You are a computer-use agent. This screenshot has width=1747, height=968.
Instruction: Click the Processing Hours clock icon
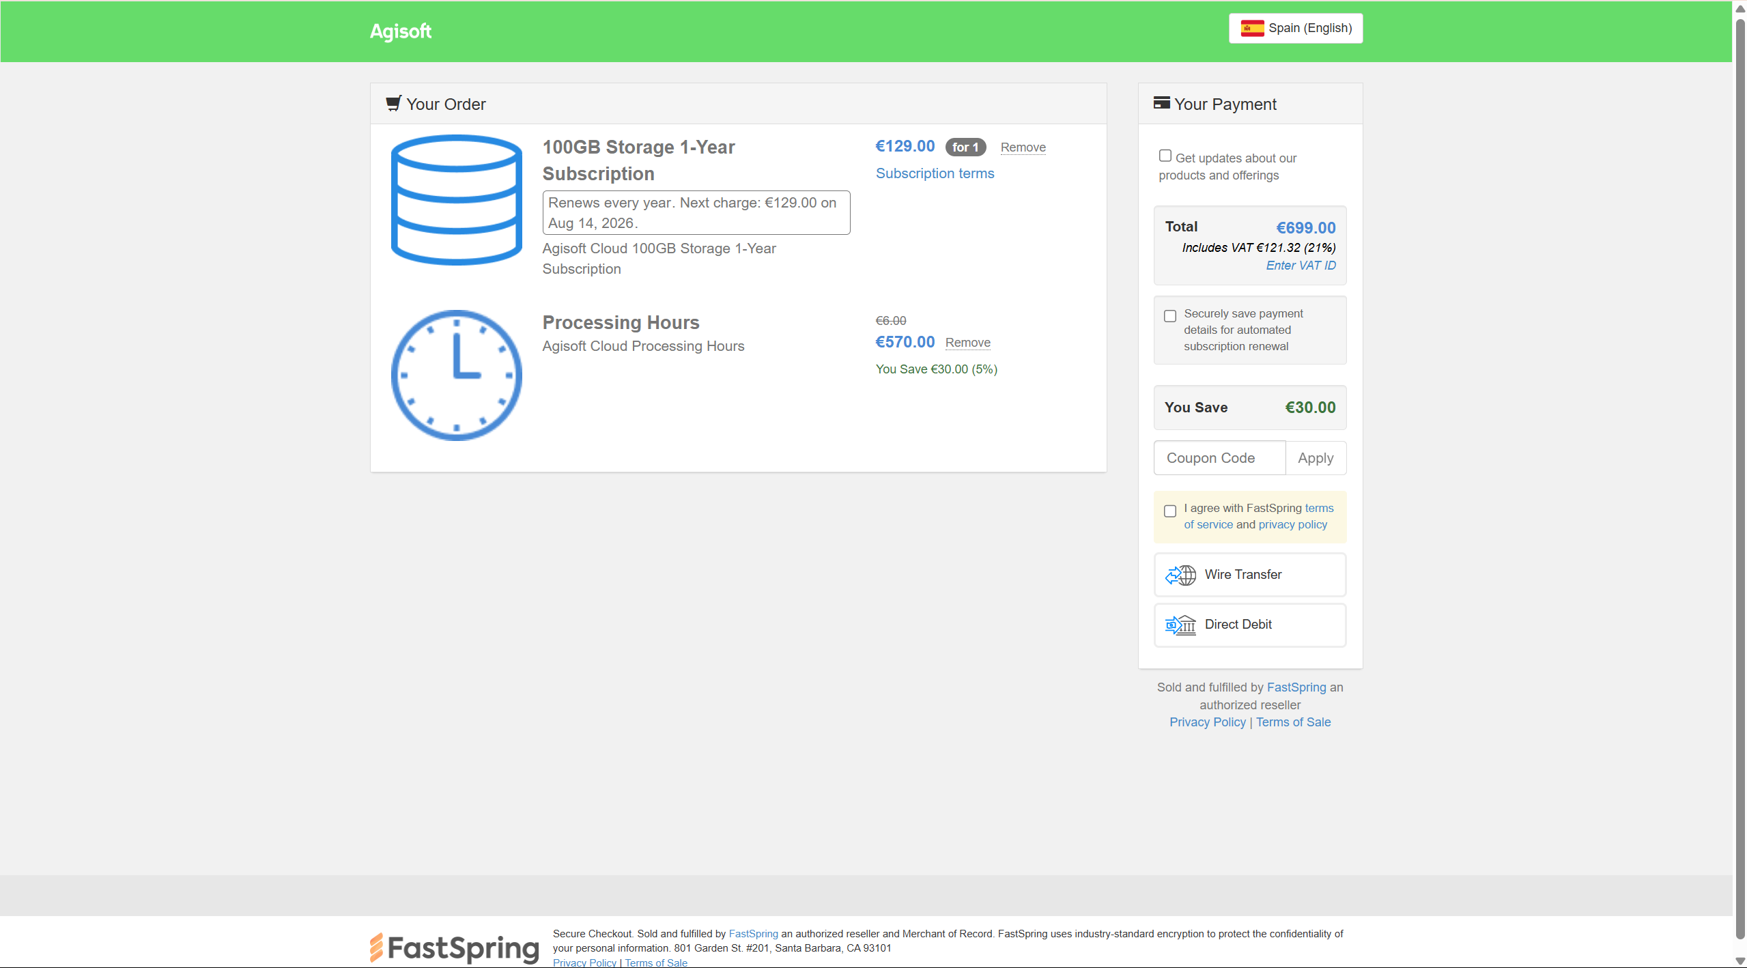pyautogui.click(x=456, y=375)
